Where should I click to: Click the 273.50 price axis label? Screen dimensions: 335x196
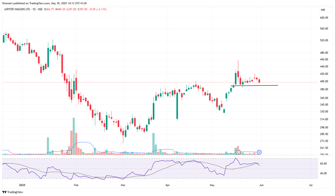(324, 141)
